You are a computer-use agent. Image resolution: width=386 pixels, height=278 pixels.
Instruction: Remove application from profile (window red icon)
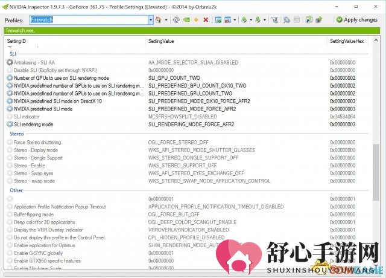point(228,20)
